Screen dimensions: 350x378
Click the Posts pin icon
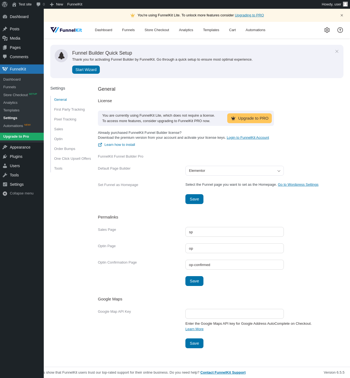[x=5, y=29]
